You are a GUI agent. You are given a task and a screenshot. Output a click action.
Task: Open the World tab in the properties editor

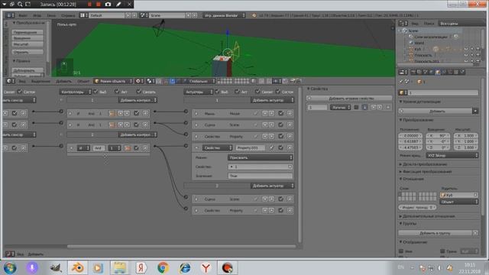click(x=432, y=72)
